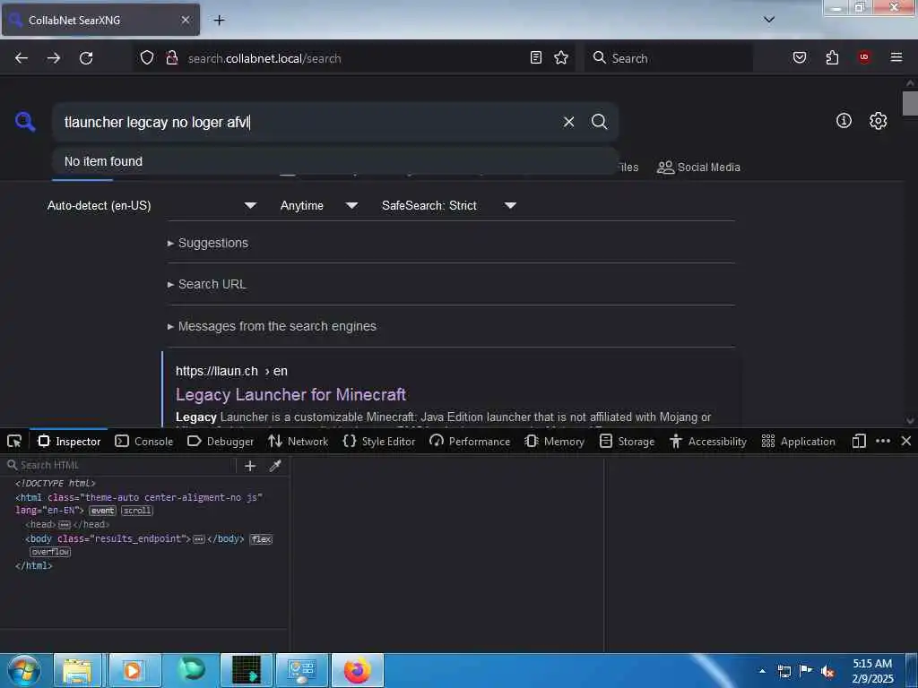Screen dimensions: 918x688
Task: Open the Auto-detect (en-US) language dropdown
Action: click(x=152, y=205)
